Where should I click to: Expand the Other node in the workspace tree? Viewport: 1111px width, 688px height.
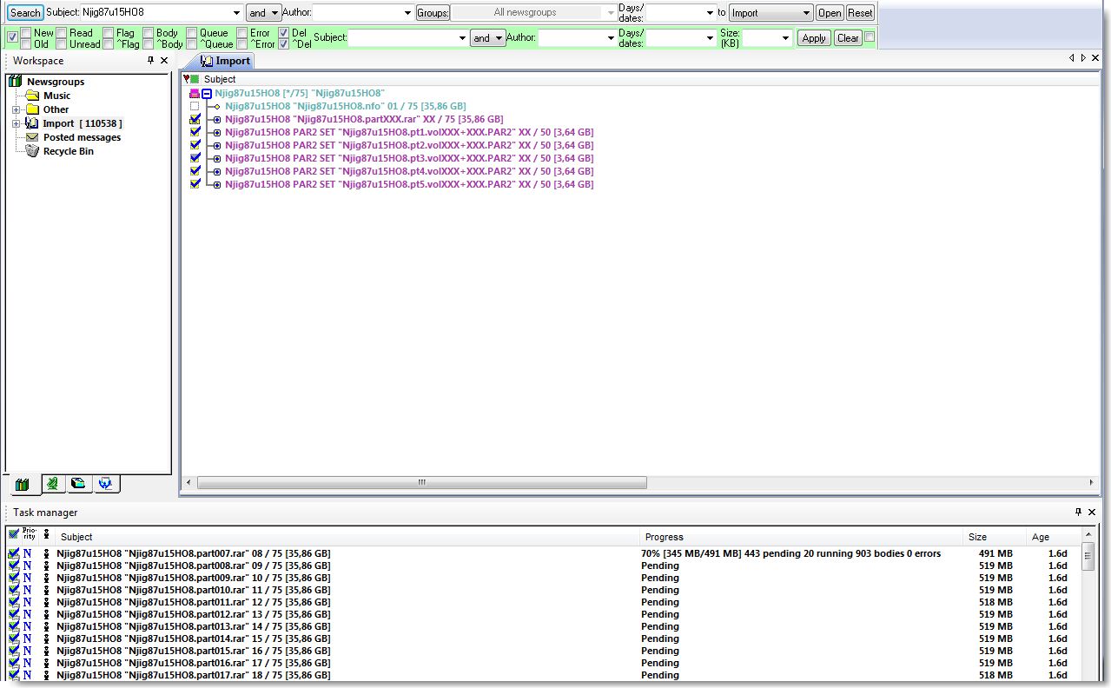[15, 109]
